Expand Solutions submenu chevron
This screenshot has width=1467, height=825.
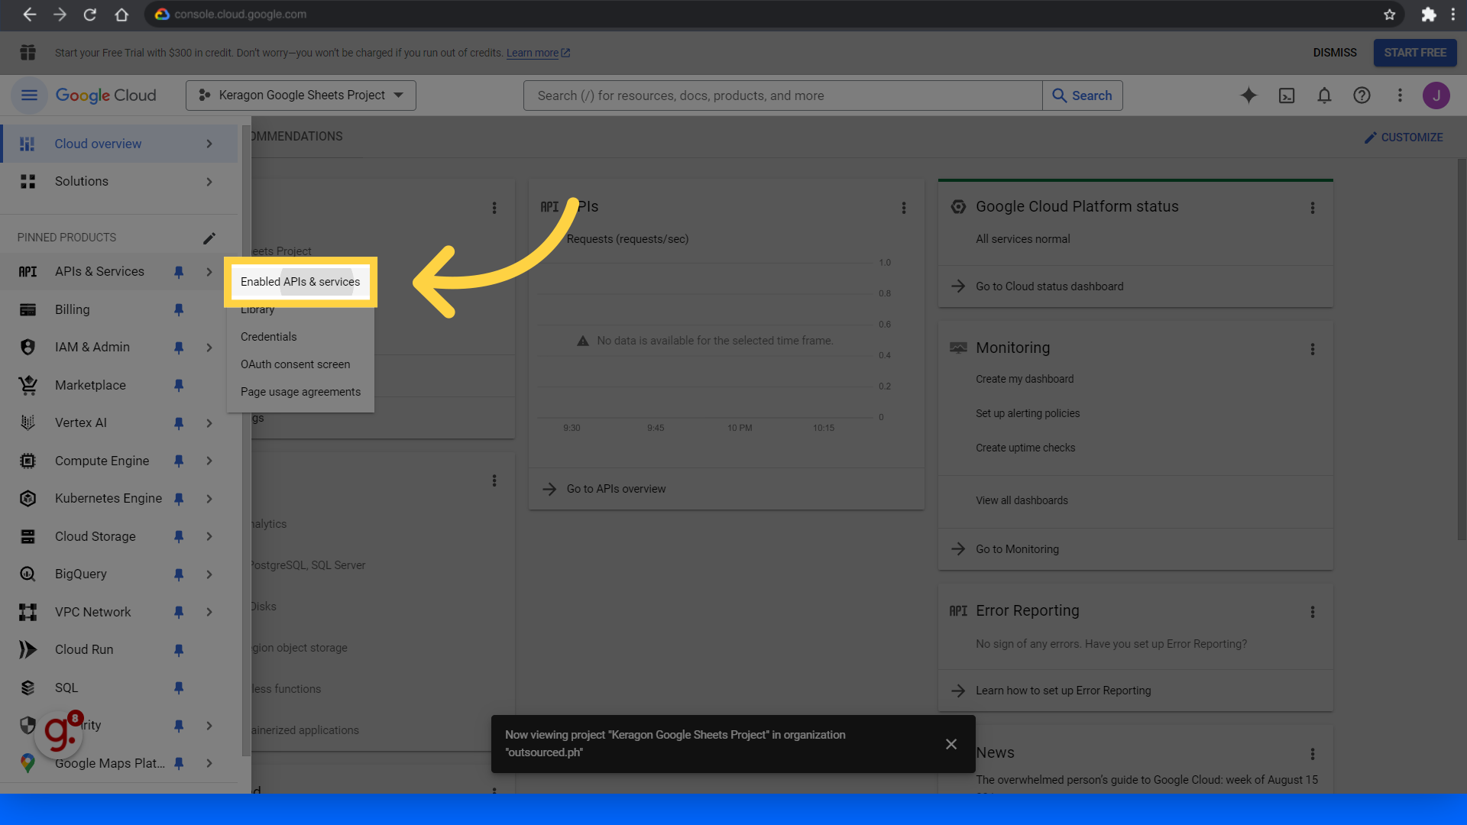[x=209, y=182]
